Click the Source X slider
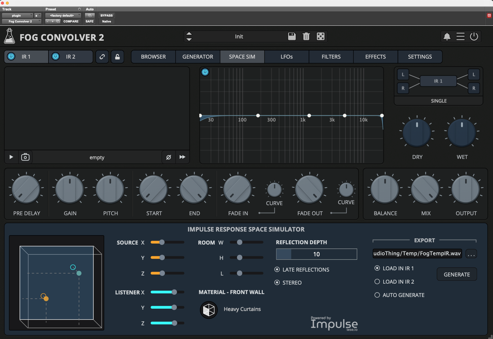Viewport: 493px width, 339px height. [167, 242]
